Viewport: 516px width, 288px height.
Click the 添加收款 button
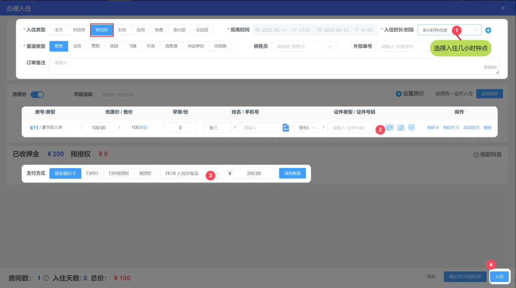pyautogui.click(x=292, y=173)
